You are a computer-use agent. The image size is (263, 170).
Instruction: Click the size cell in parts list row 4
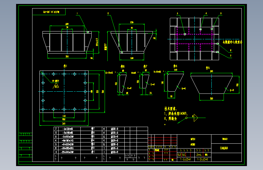tap(69, 141)
